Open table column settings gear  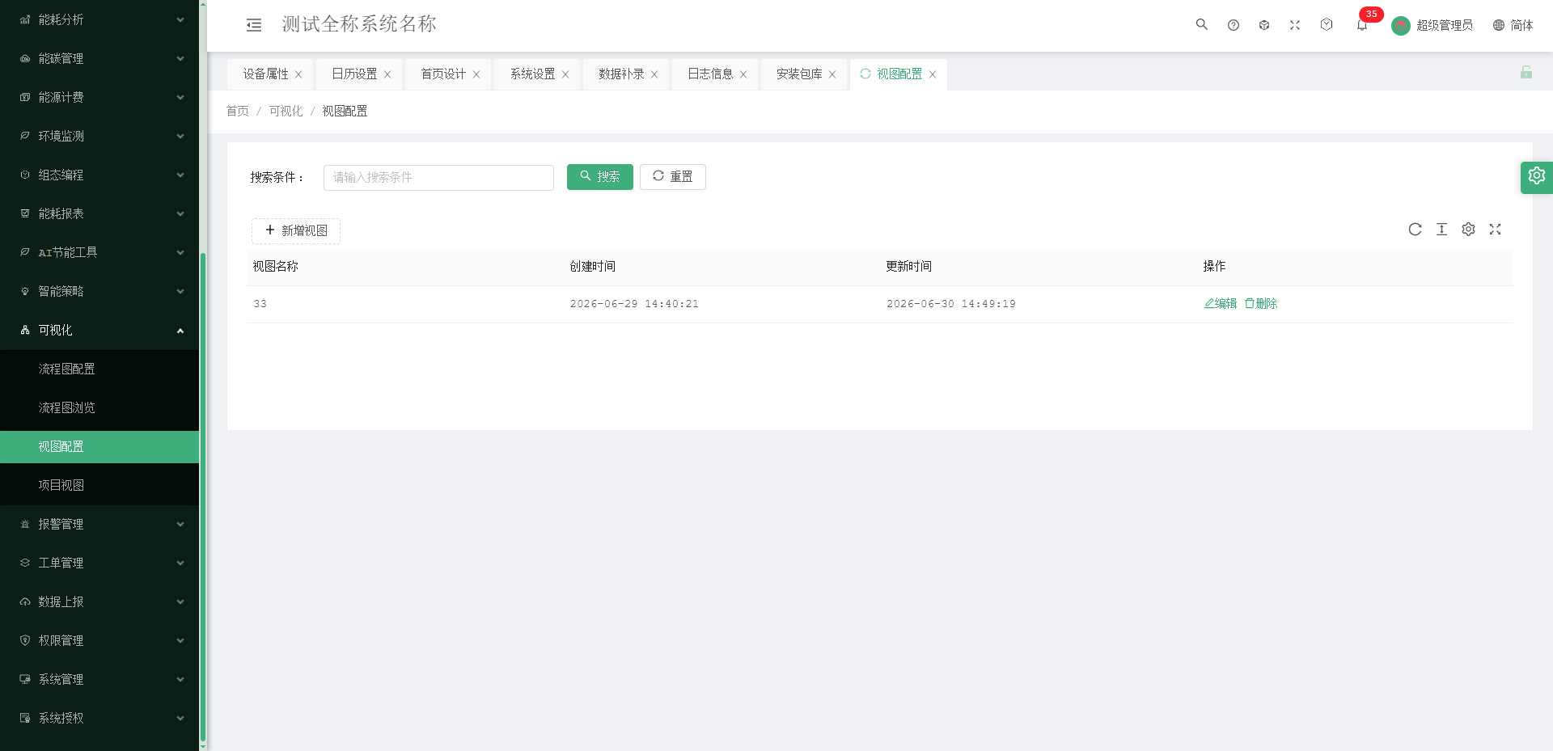click(1468, 230)
